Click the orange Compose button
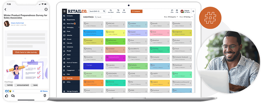263x103 pixels. click(136, 11)
